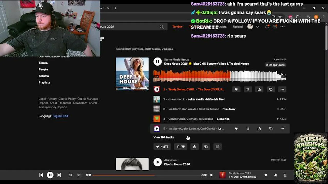Bookmark this page with the star icon
This screenshot has height=184, width=328.
point(280,17)
